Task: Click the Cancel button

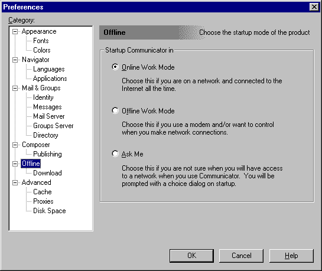Action: point(241,256)
